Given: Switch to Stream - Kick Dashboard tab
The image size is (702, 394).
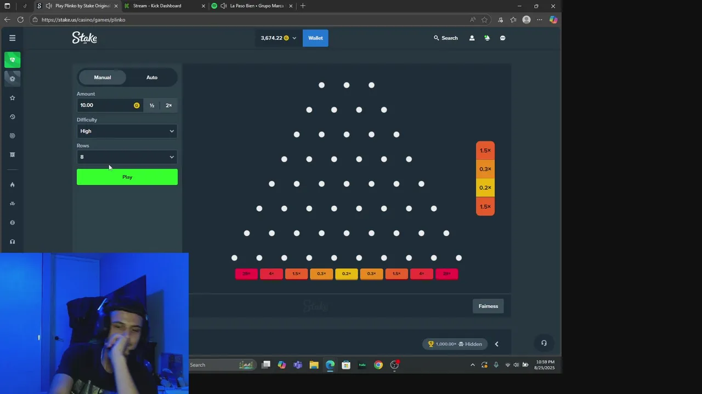Looking at the screenshot, I should click(165, 6).
